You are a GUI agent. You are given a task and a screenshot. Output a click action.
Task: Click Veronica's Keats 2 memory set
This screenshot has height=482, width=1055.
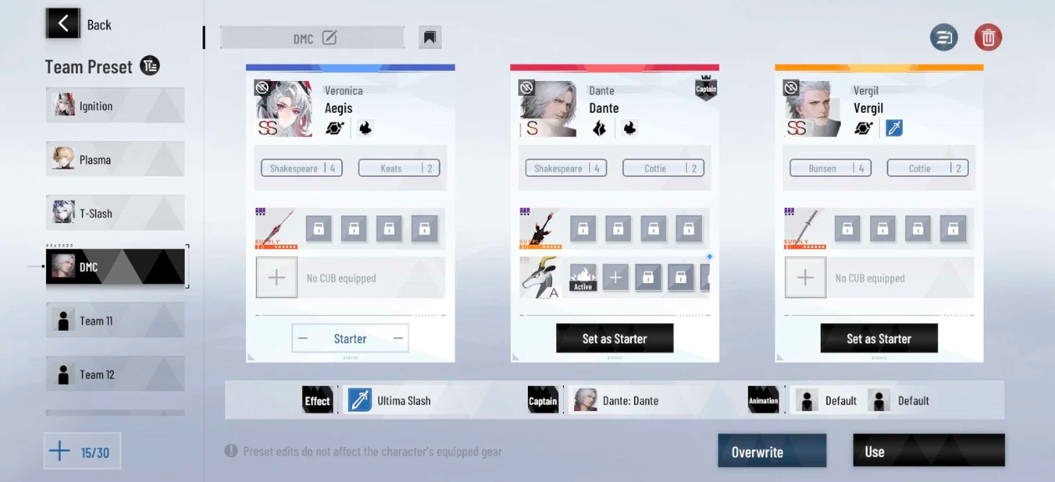coord(399,168)
